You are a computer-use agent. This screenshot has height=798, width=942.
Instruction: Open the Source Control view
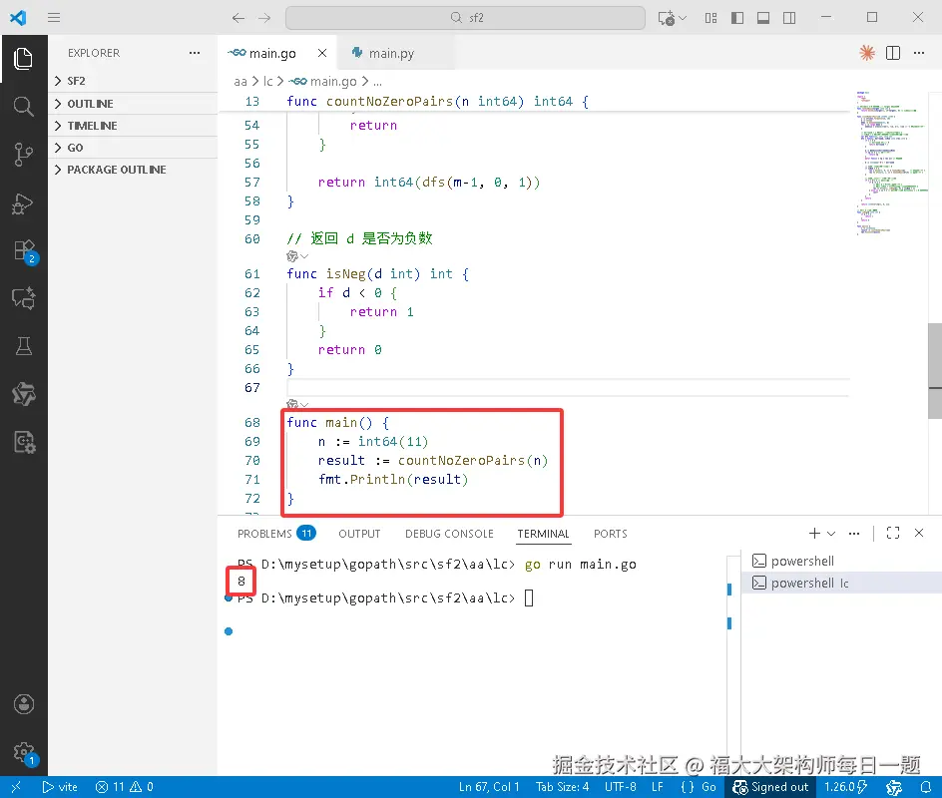click(x=23, y=155)
